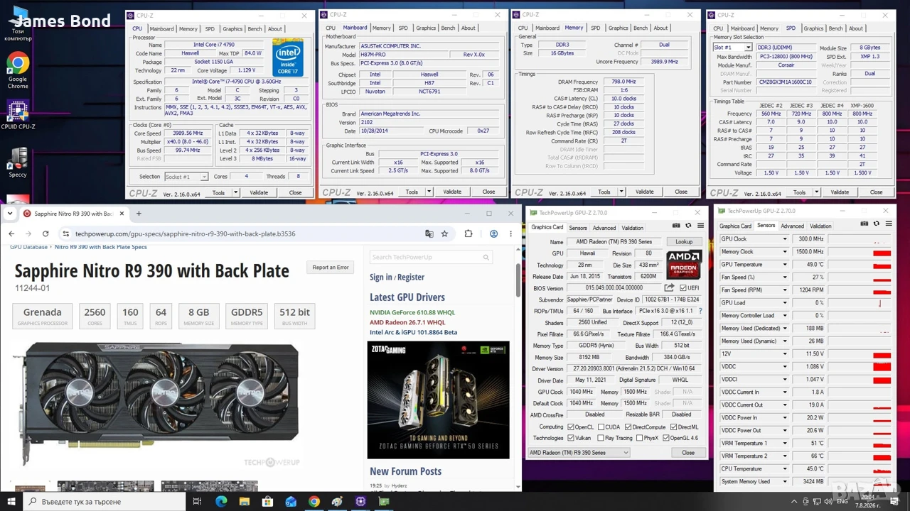Switch to Memory tab in CPU-Z SPD window

click(x=769, y=29)
